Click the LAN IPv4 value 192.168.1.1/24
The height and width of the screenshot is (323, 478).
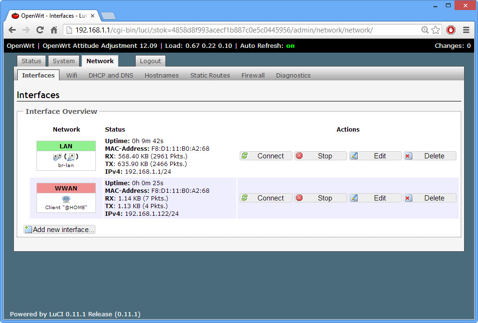[148, 171]
